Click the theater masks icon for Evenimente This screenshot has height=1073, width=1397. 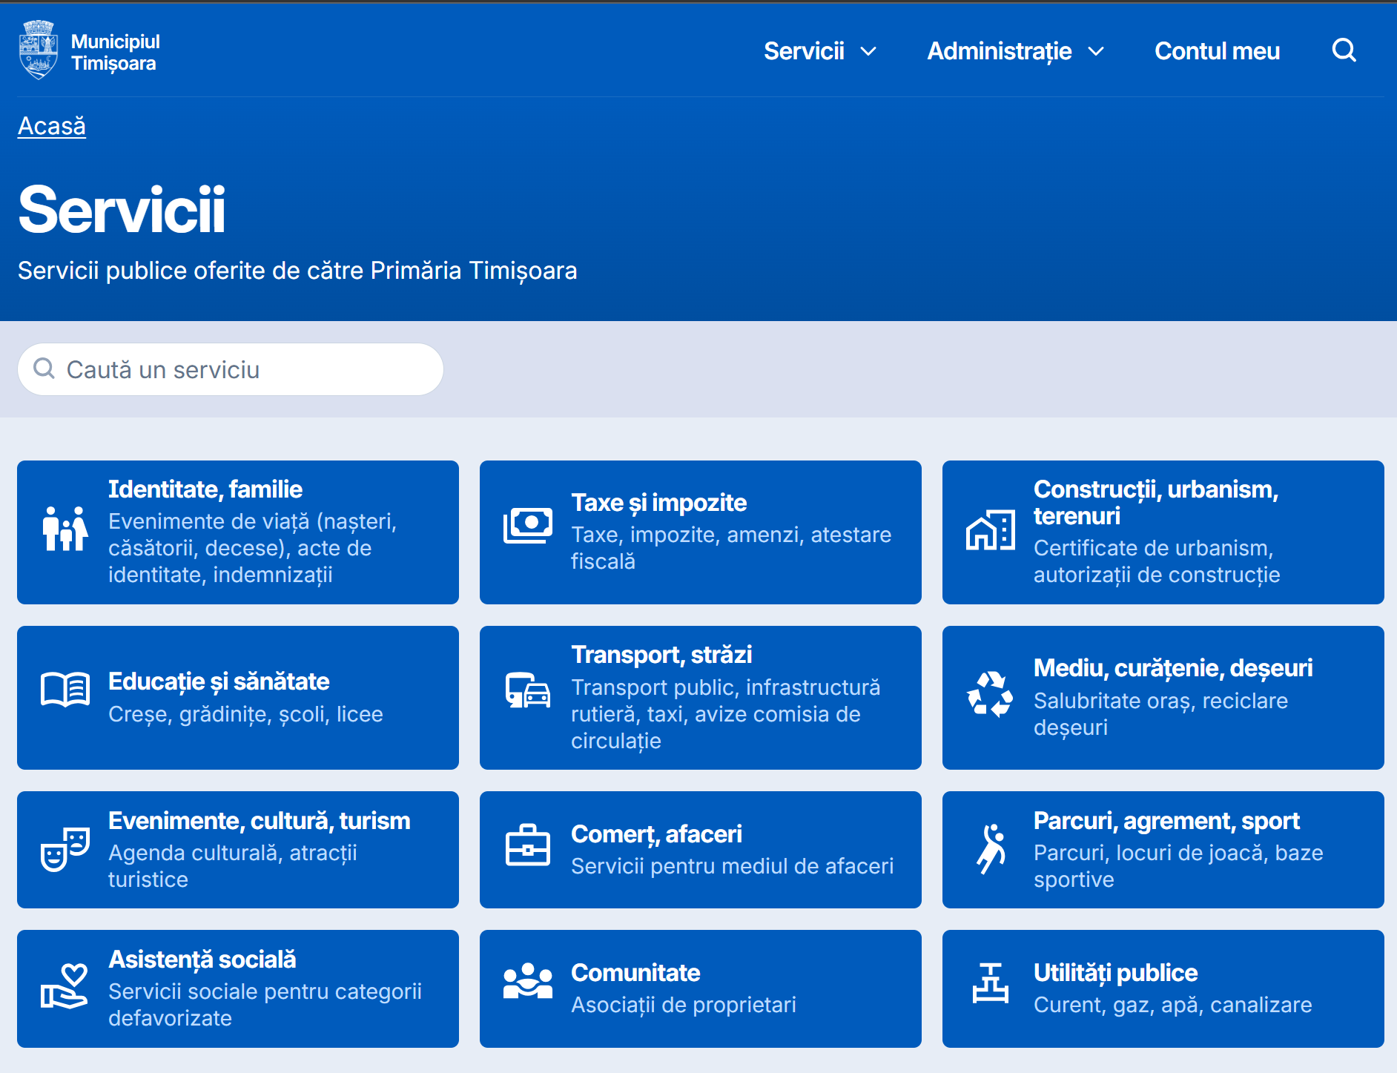click(x=65, y=849)
